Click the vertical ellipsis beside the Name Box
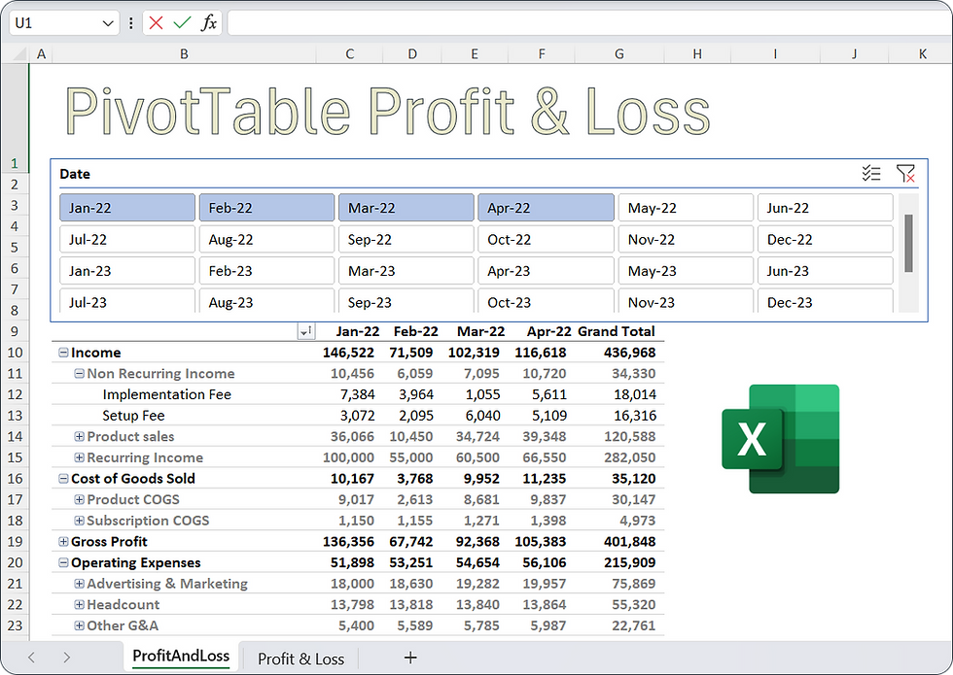The height and width of the screenshot is (675, 953). (130, 24)
